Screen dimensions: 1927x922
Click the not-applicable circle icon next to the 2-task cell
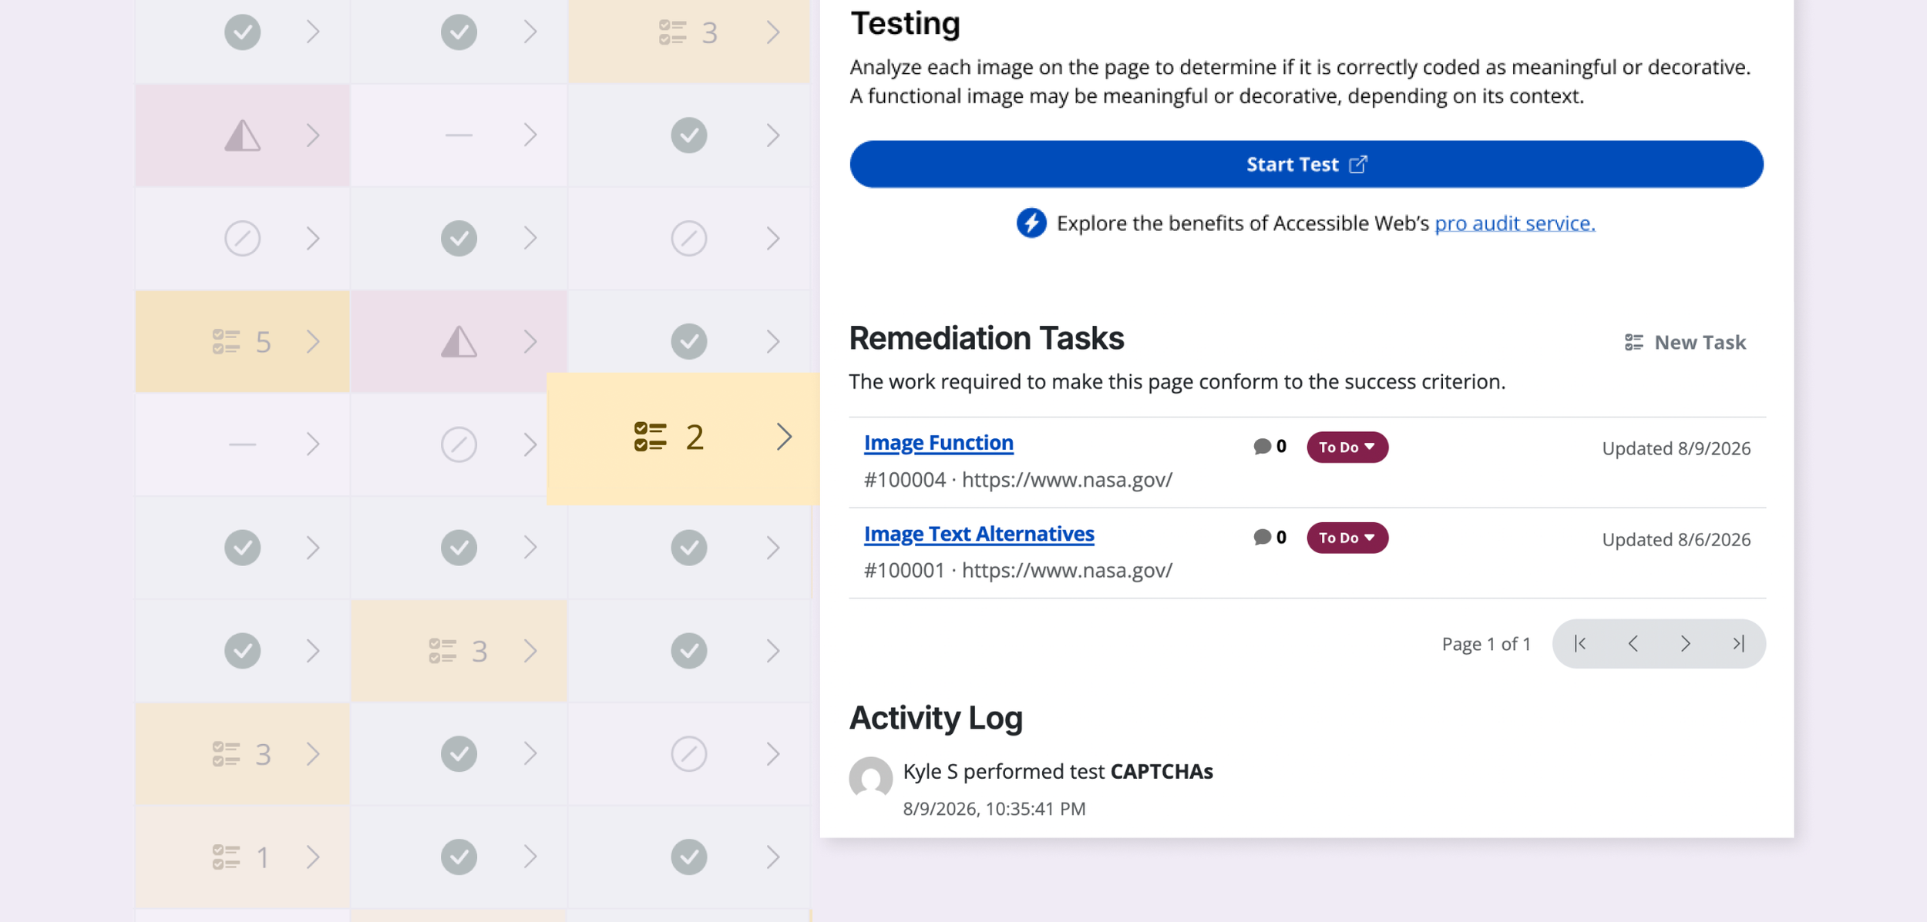(x=459, y=444)
